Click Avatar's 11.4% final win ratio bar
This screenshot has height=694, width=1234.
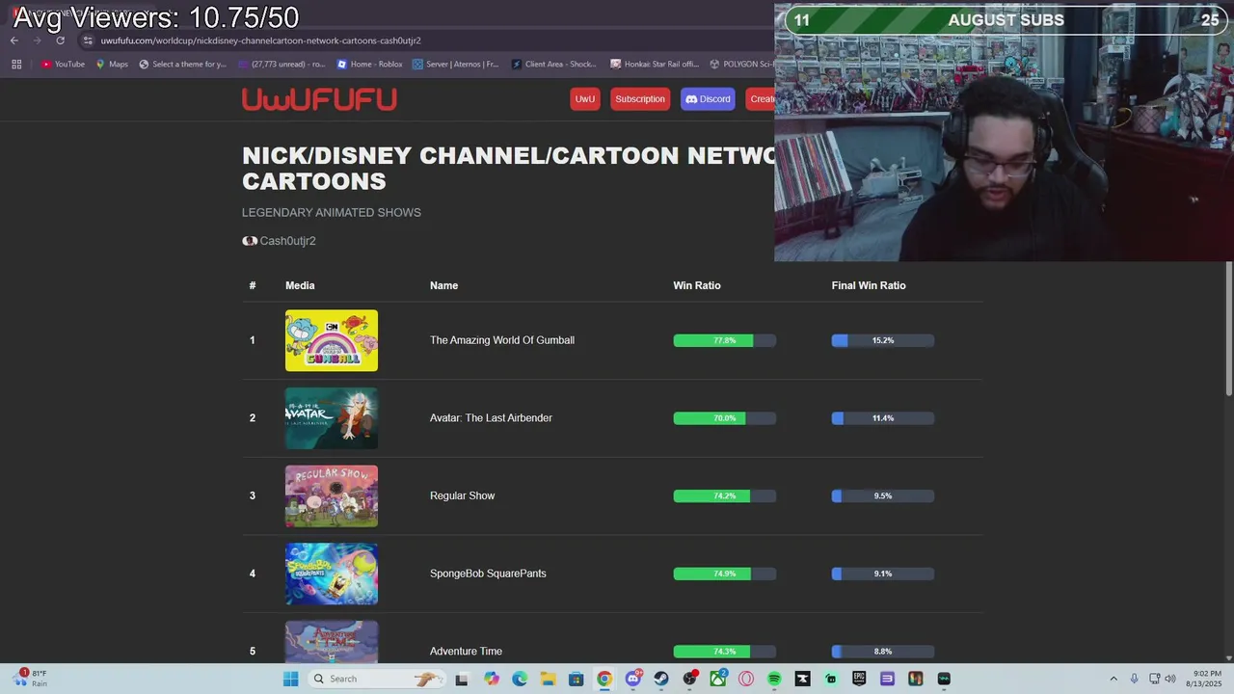coord(883,418)
